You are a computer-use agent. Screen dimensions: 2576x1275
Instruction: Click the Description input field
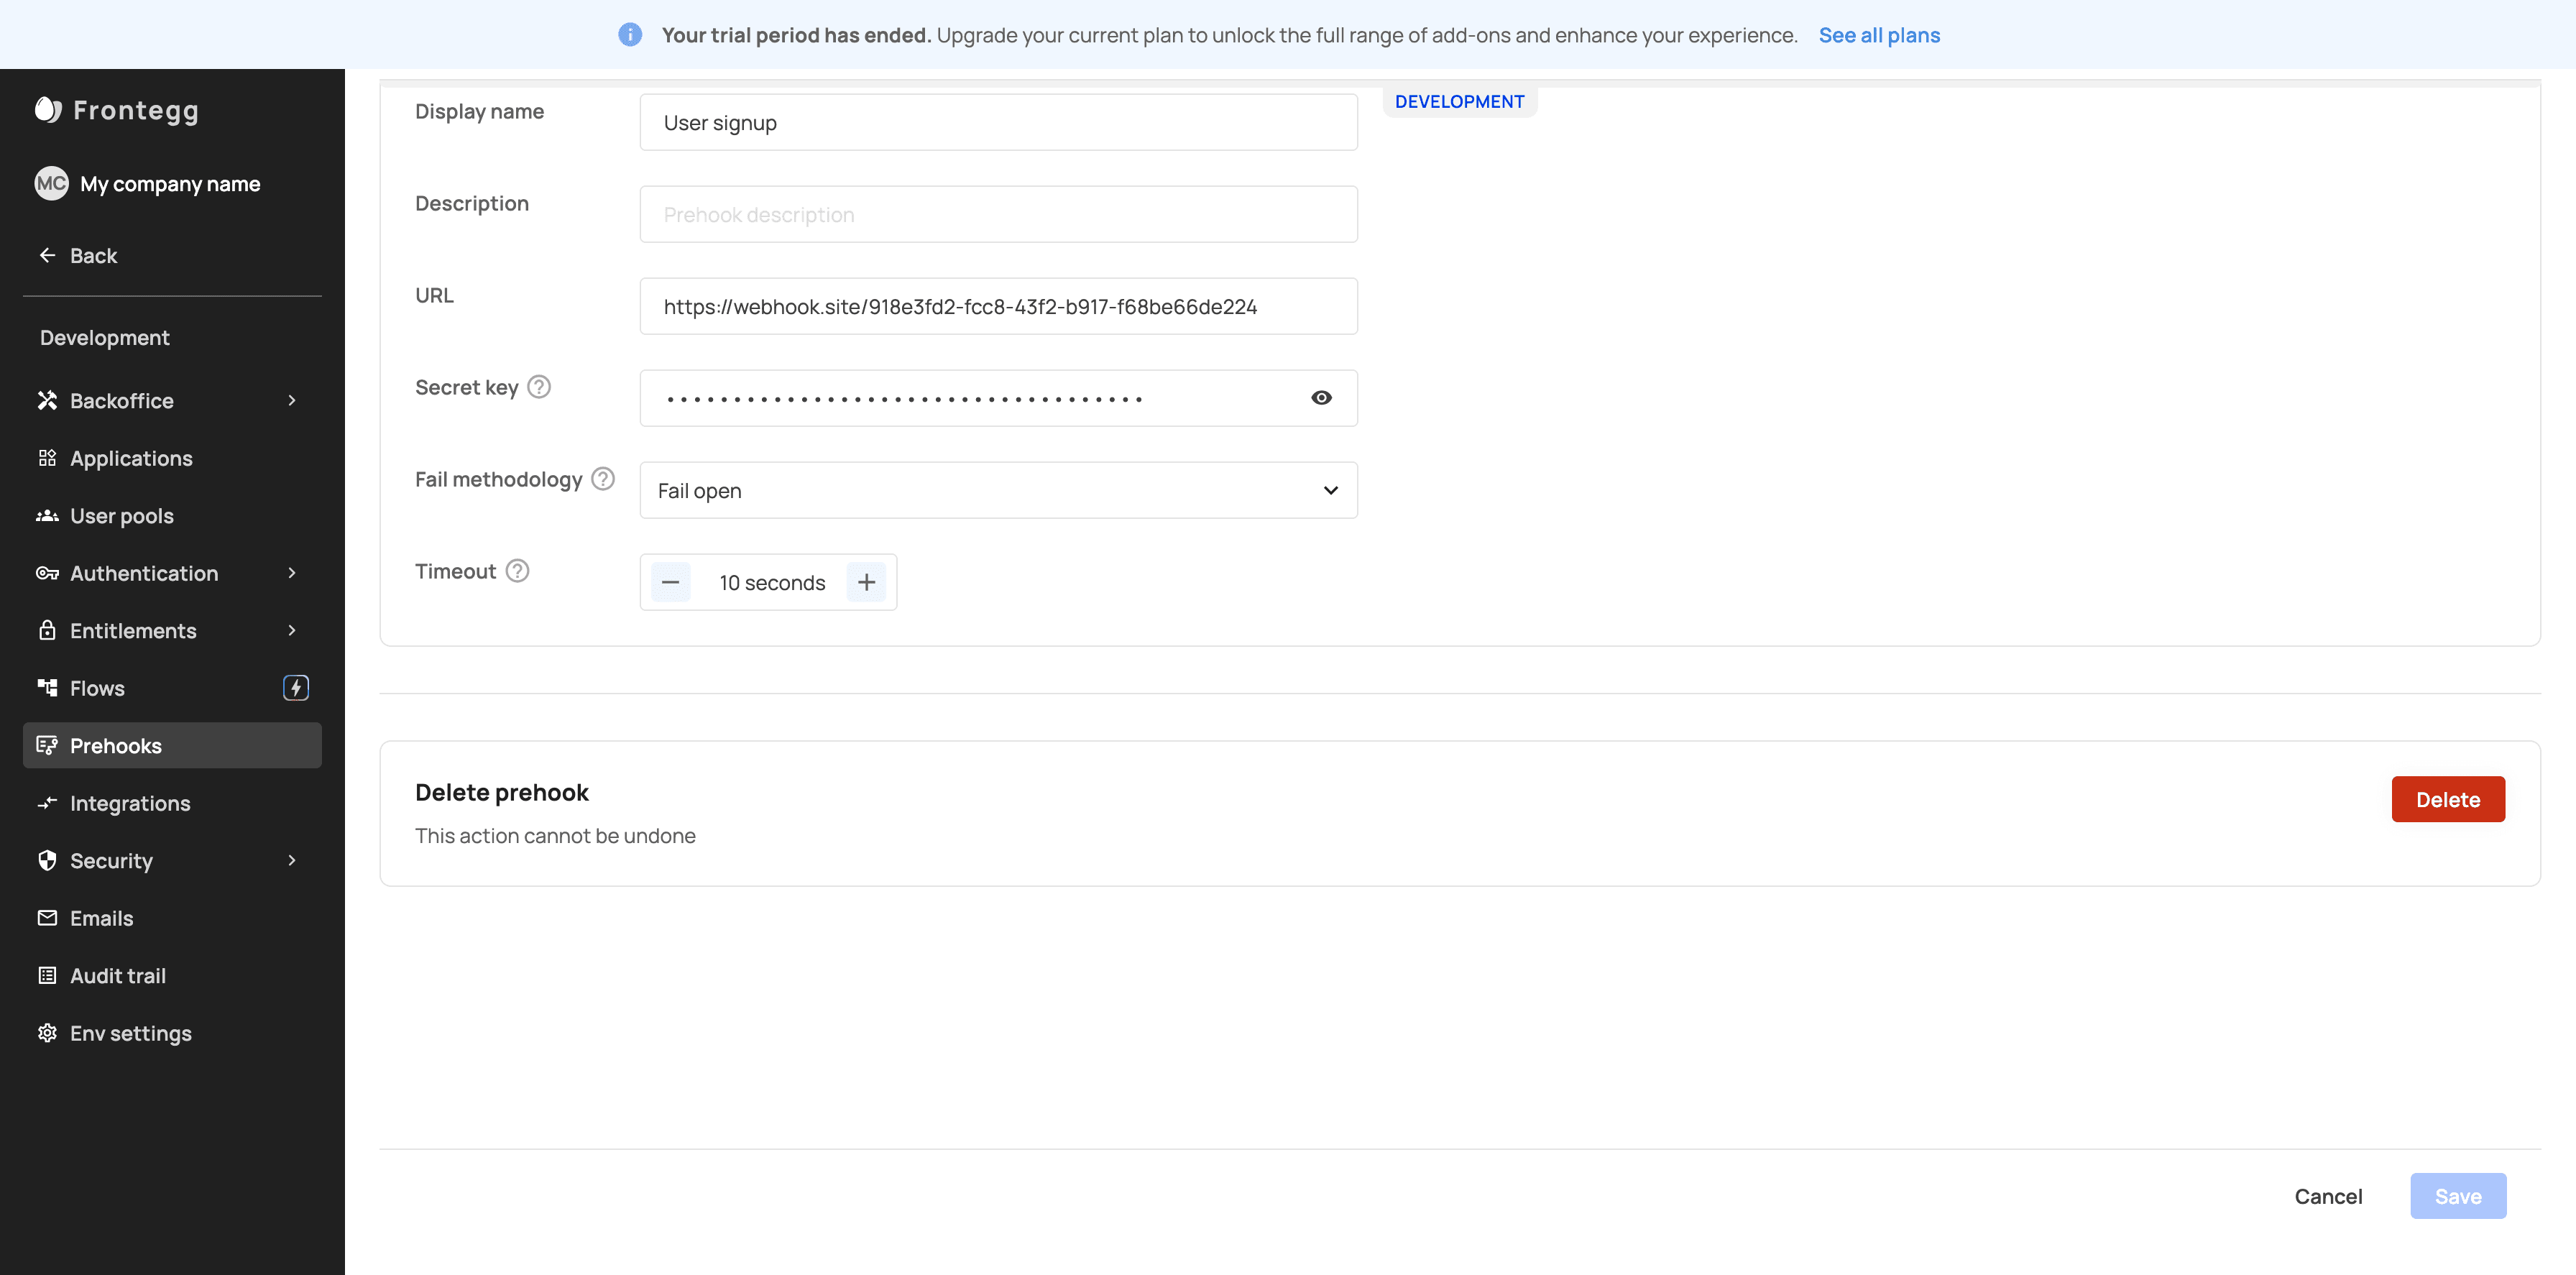click(x=998, y=214)
